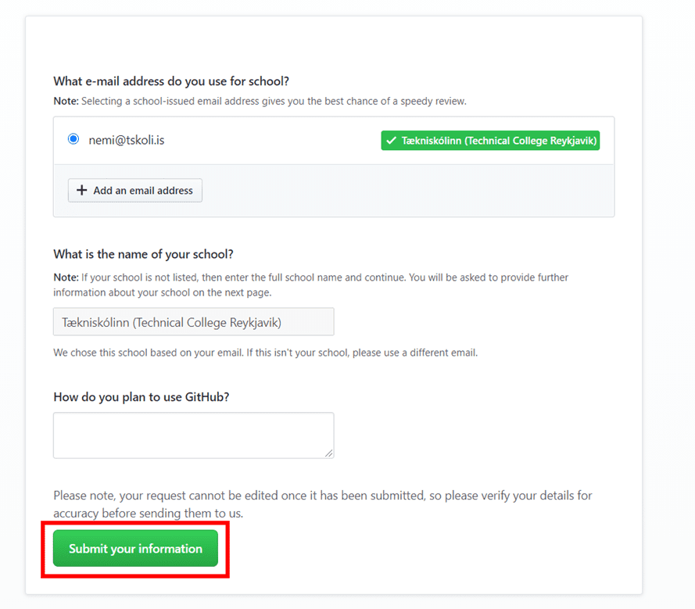The width and height of the screenshot is (695, 609).
Task: Click the bold Note label above email list
Action: [66, 101]
